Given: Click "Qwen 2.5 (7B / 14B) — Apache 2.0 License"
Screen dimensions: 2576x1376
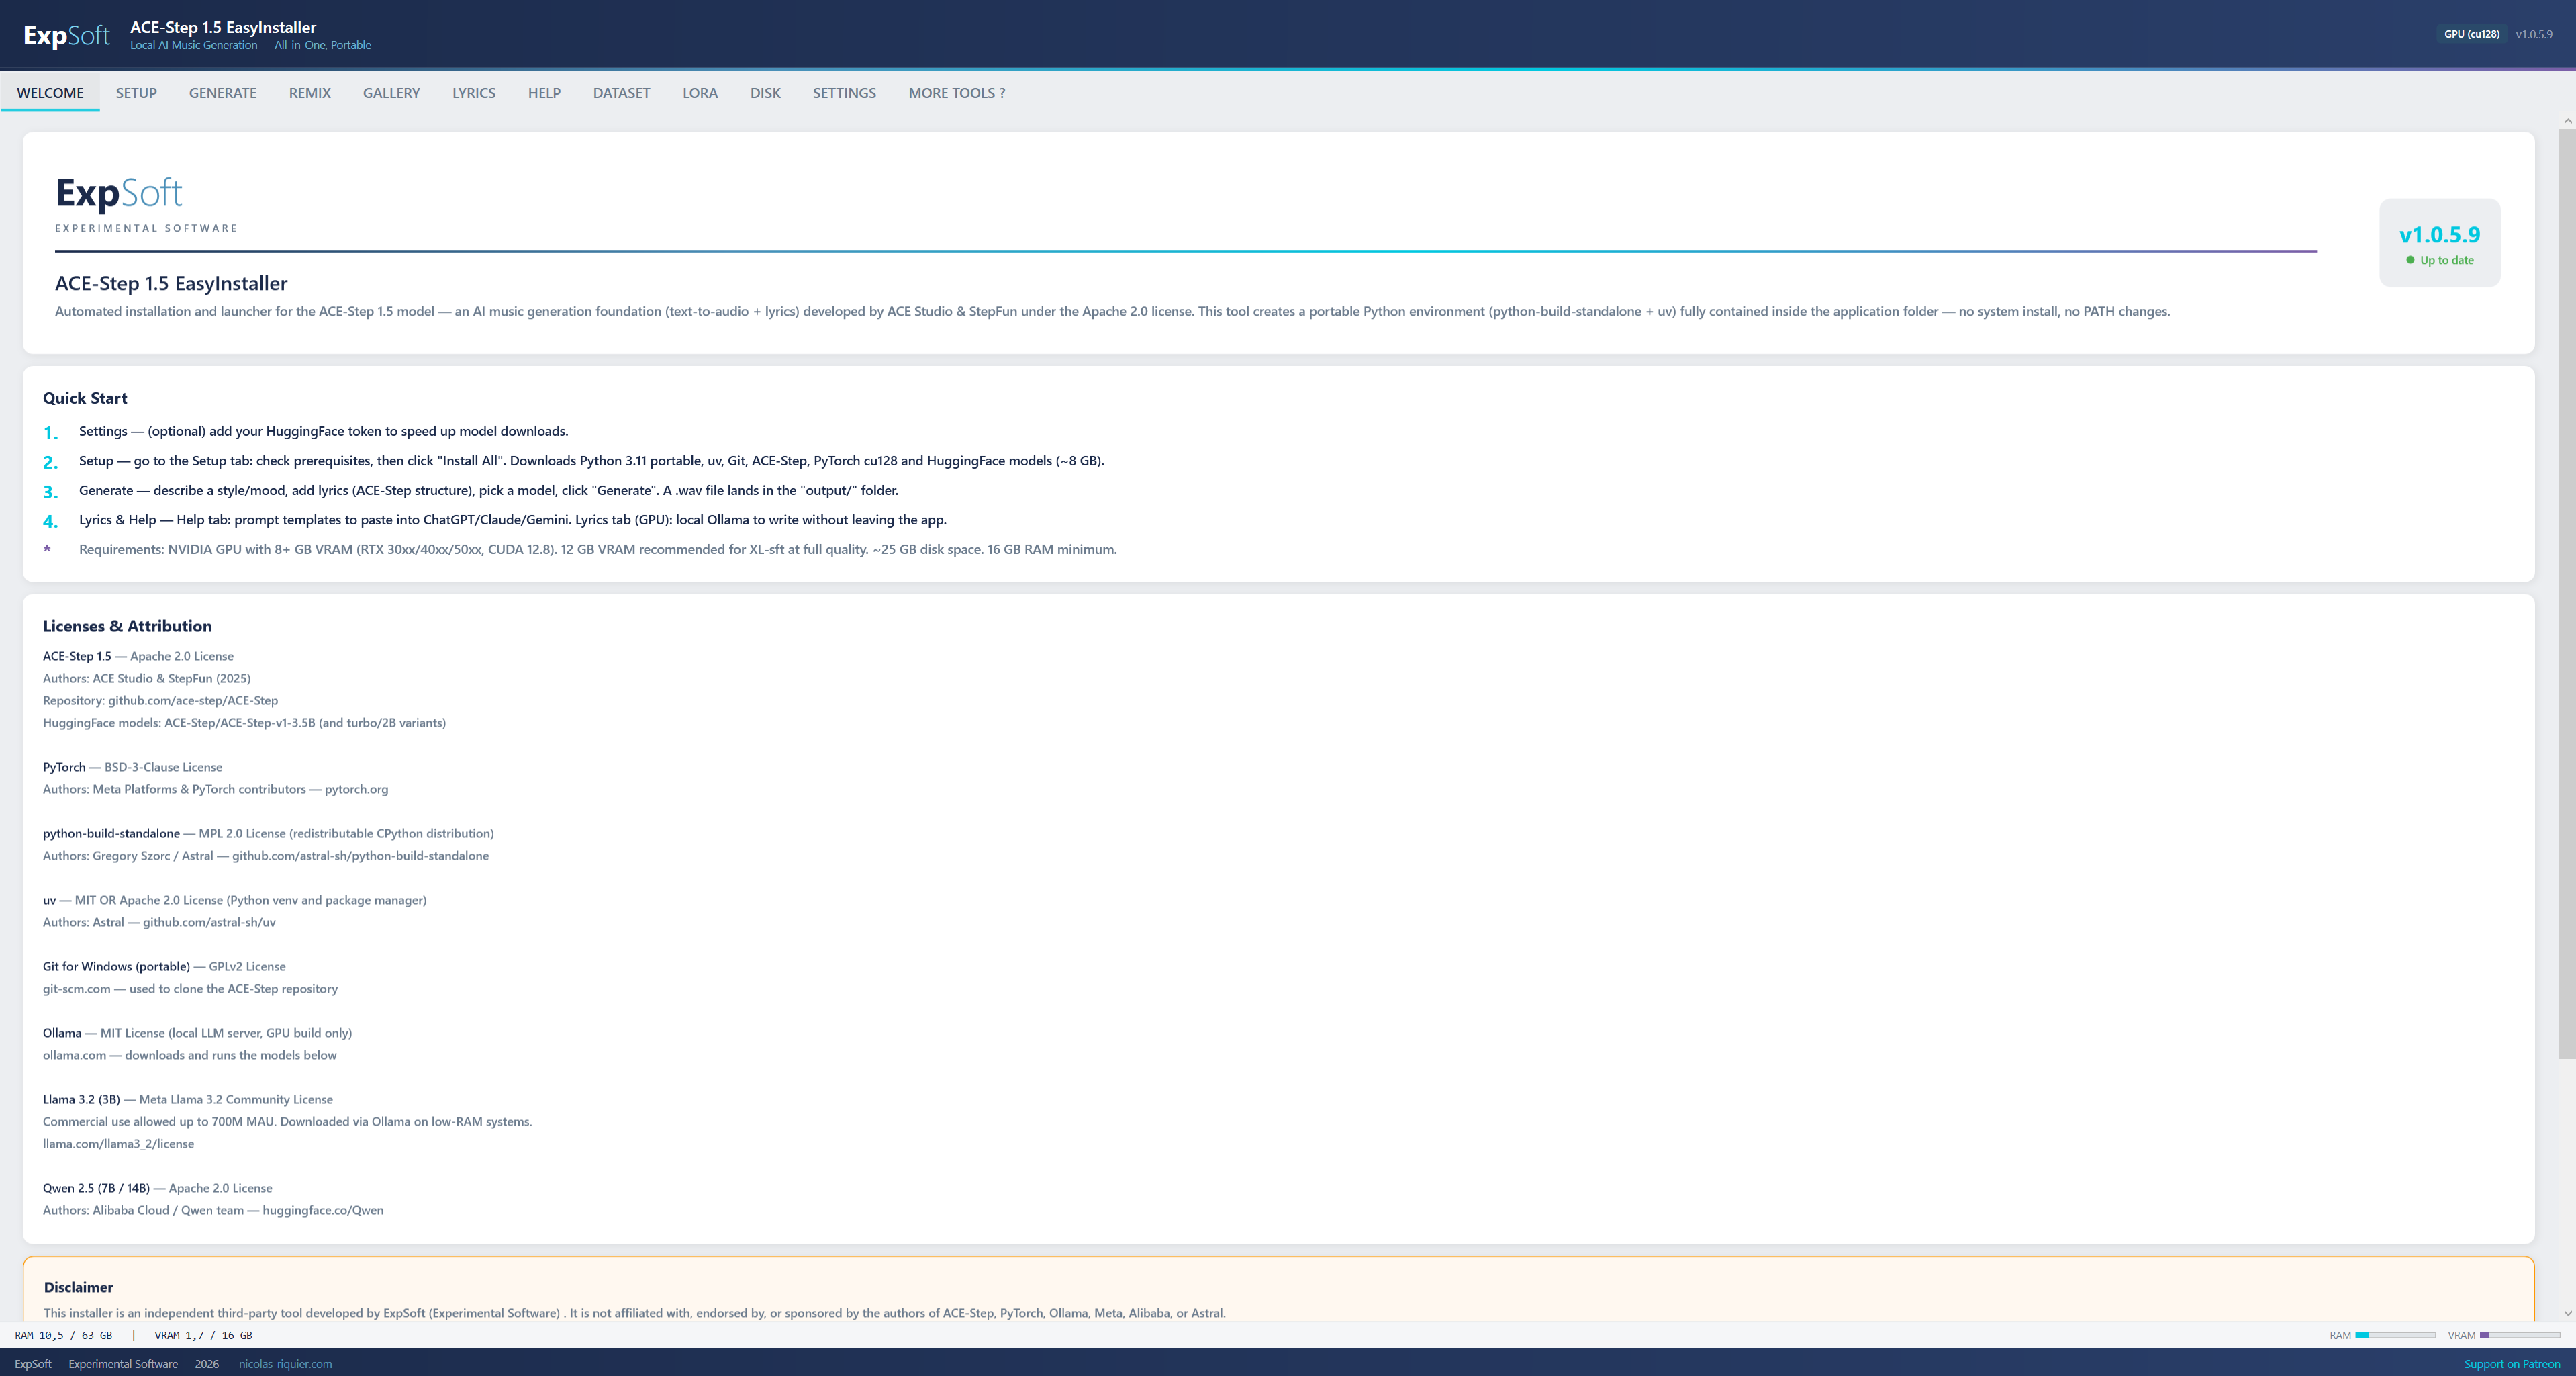Looking at the screenshot, I should [158, 1188].
